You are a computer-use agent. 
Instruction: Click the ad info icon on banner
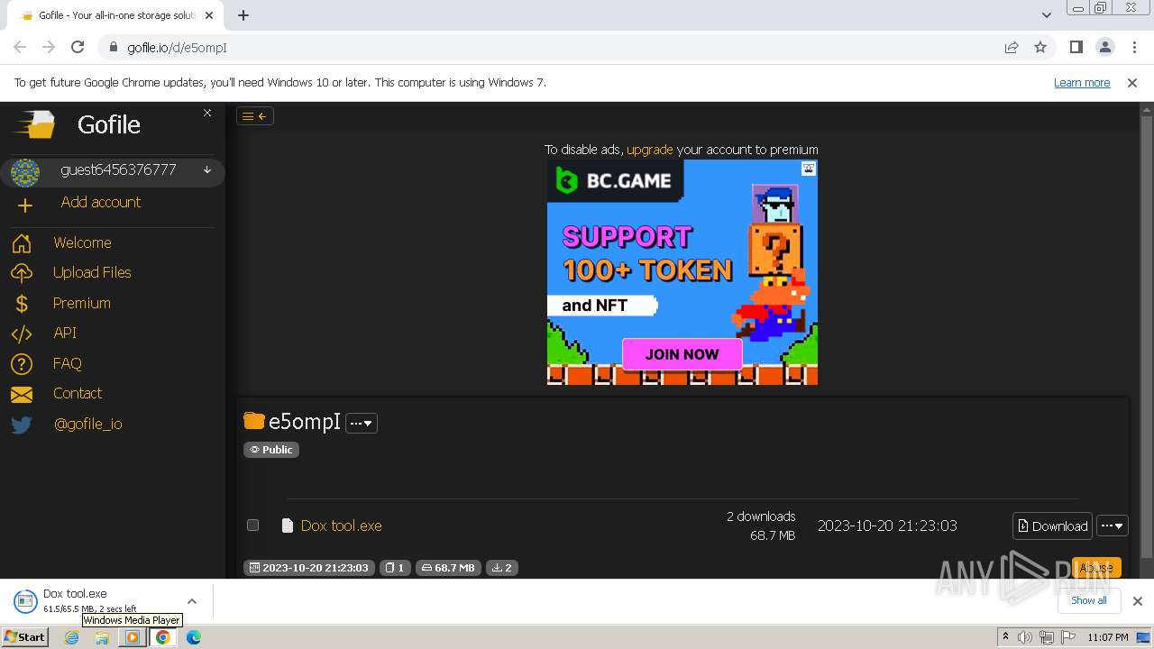[809, 169]
